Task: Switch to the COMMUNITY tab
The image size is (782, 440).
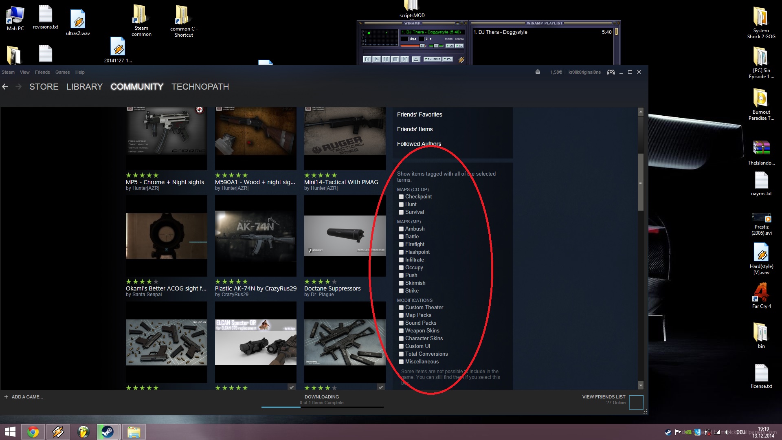Action: pyautogui.click(x=137, y=87)
